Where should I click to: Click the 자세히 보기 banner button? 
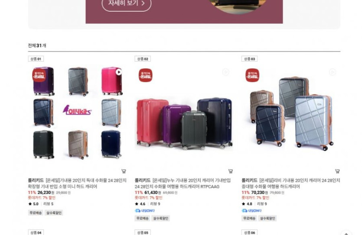tap(127, 3)
